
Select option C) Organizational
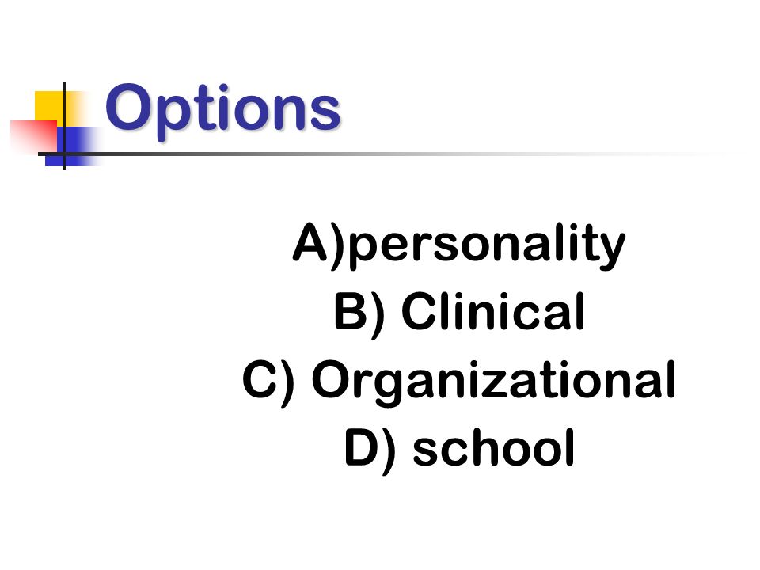[x=459, y=382]
